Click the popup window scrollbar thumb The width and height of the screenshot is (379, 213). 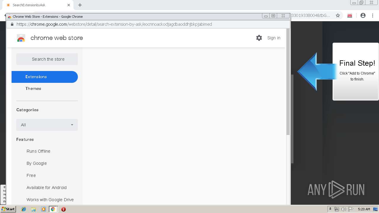point(288,82)
